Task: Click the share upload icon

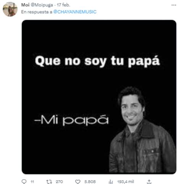Action: pyautogui.click(x=149, y=182)
